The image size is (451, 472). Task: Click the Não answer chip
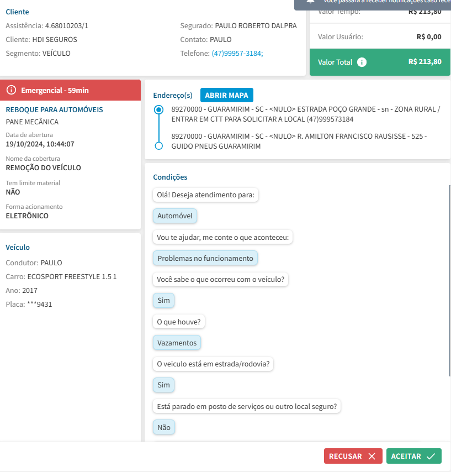click(164, 427)
